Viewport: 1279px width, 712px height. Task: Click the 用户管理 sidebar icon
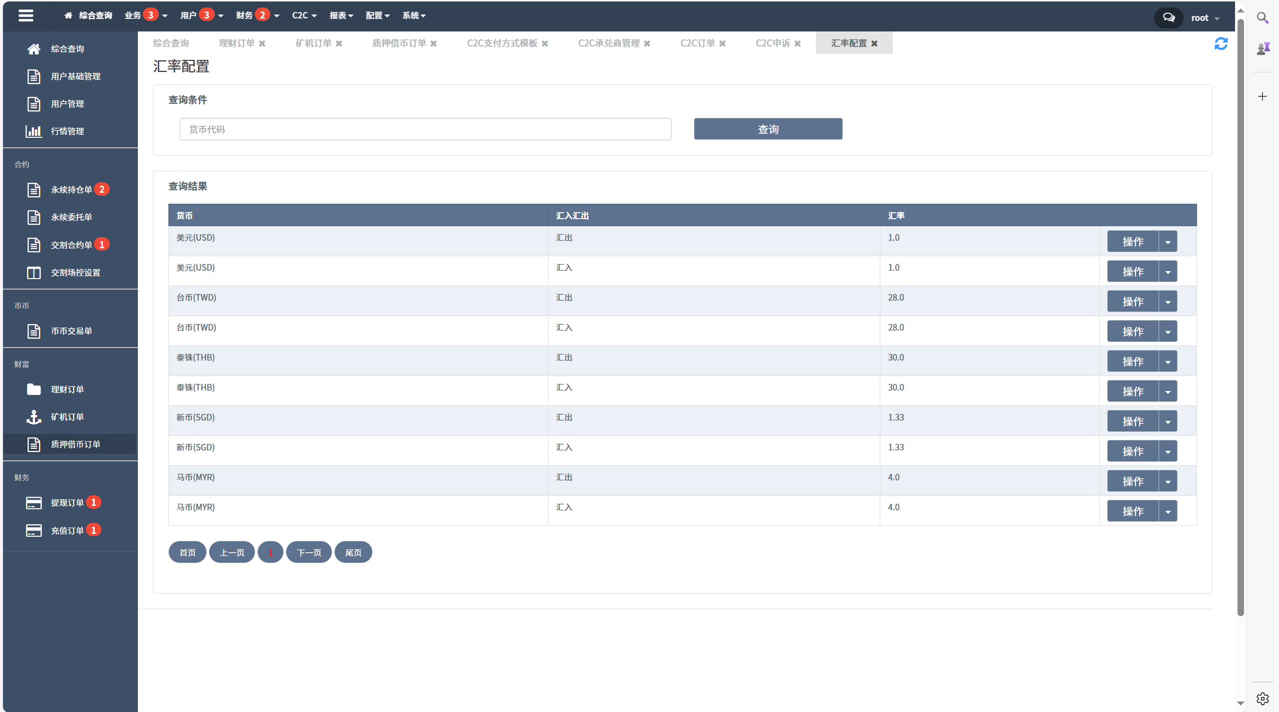pos(32,103)
